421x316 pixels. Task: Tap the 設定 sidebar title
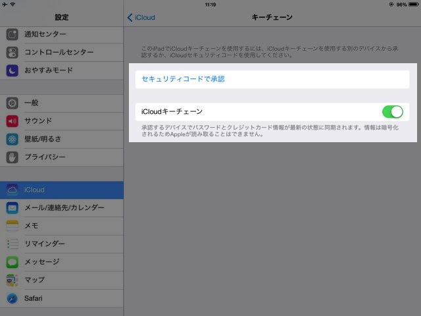(x=62, y=17)
